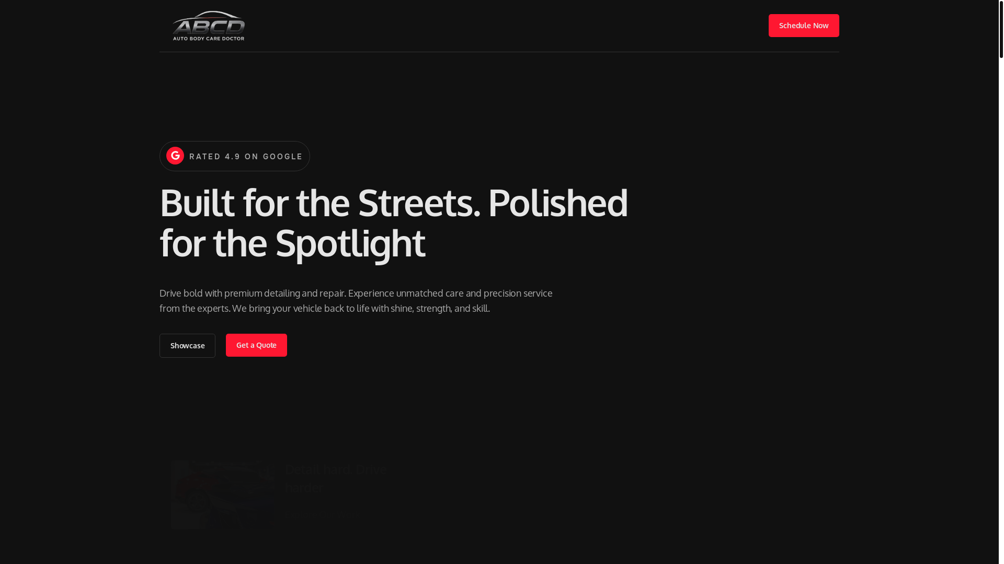Click the Detail hard. Drive harder heading
This screenshot has height=564, width=1004.
[x=336, y=478]
